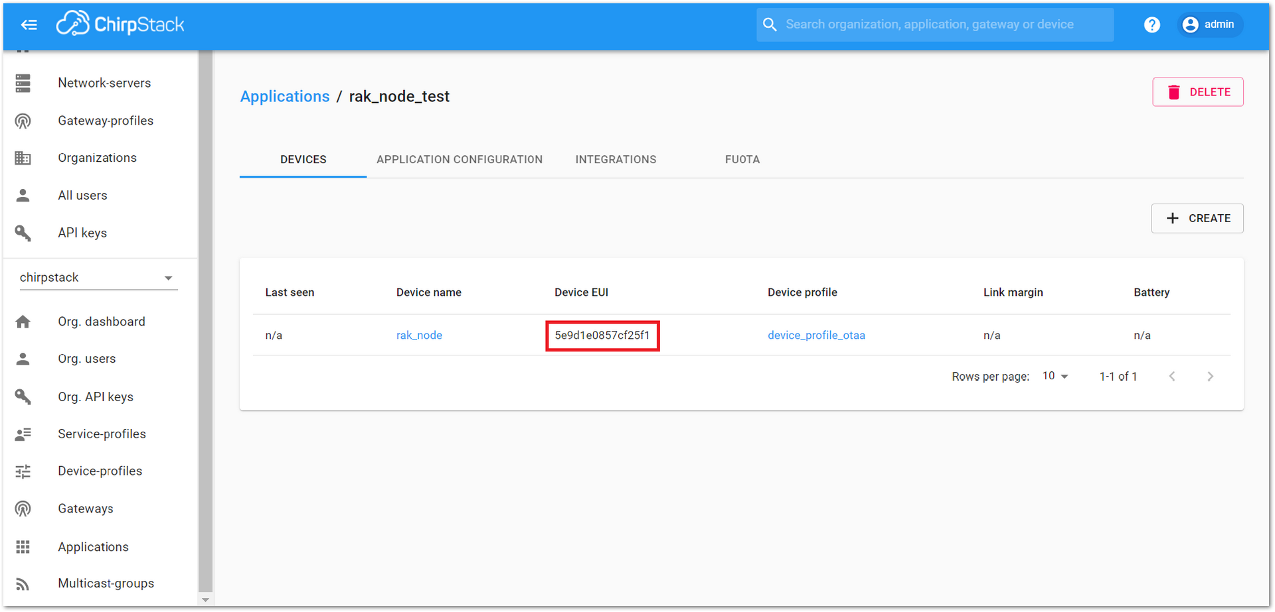Open help question mark icon

tap(1152, 25)
